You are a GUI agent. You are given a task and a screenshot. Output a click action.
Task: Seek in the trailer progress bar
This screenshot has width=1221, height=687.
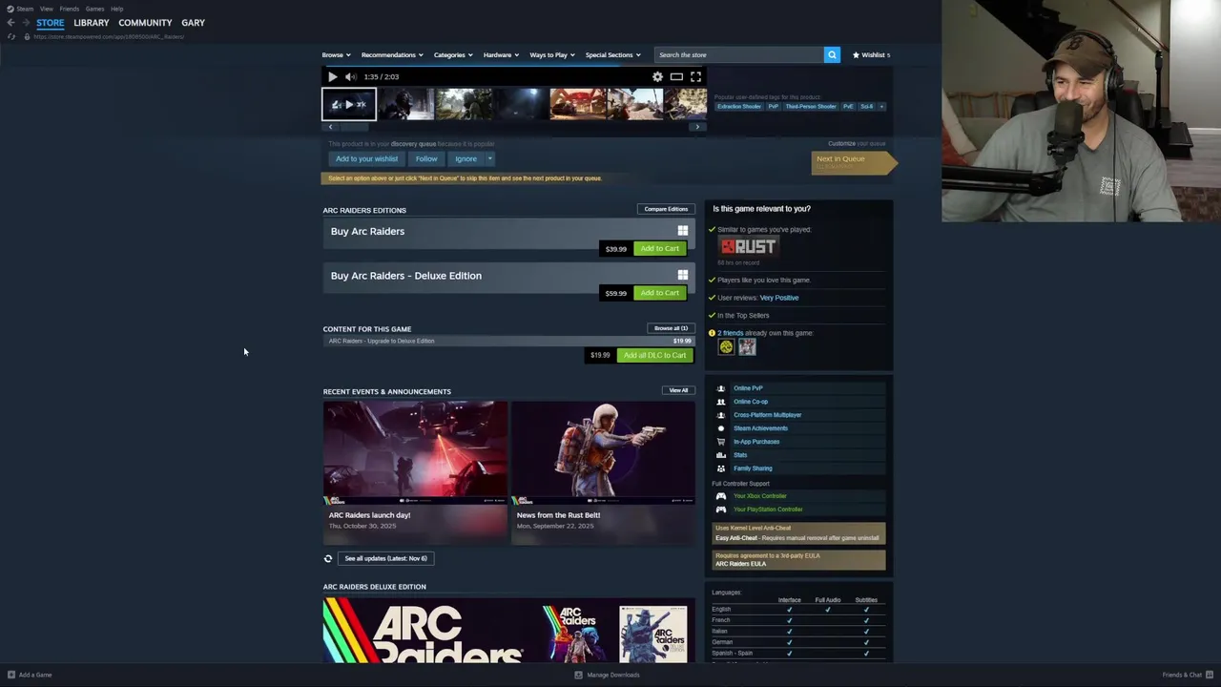pyautogui.click(x=514, y=68)
